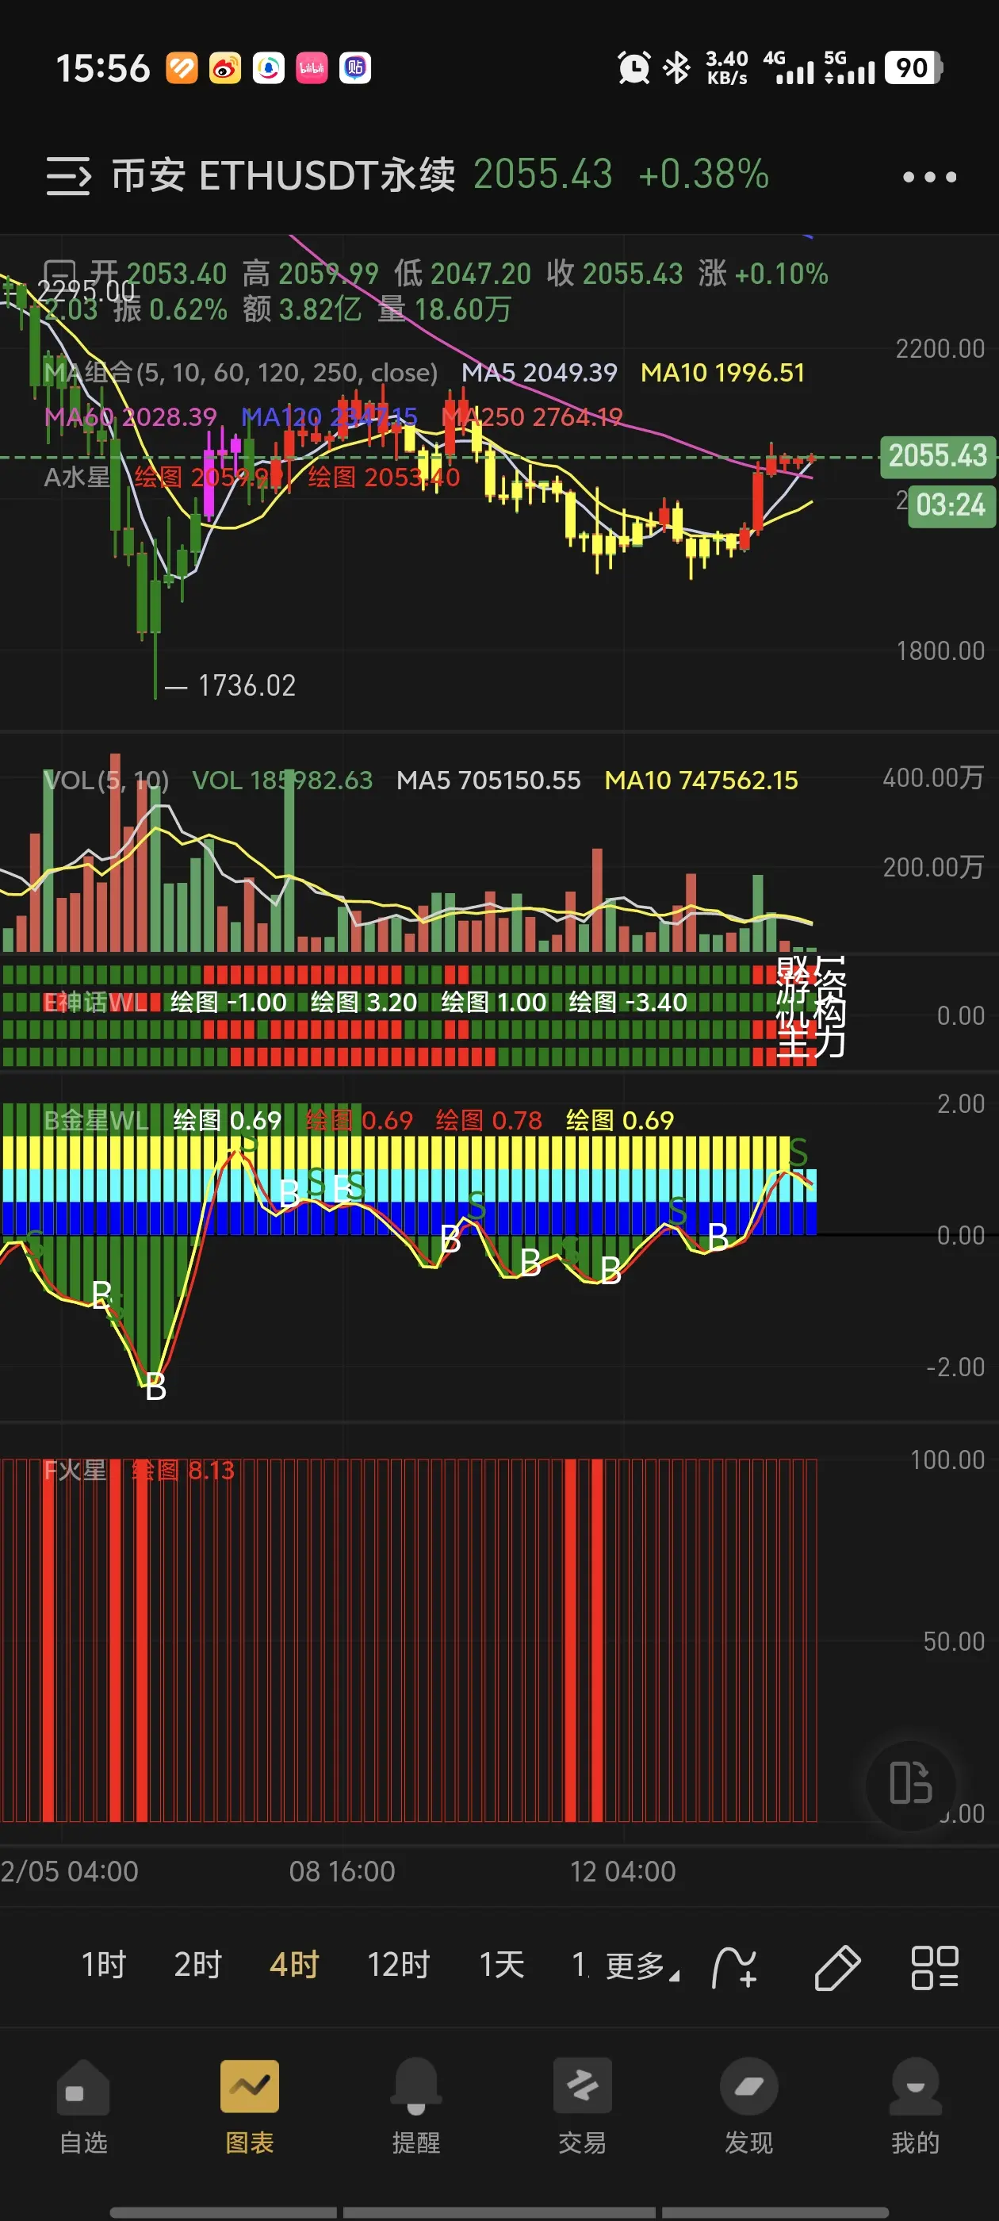Tap the 2055.43 current price tag
The image size is (999, 2221).
pyautogui.click(x=938, y=455)
